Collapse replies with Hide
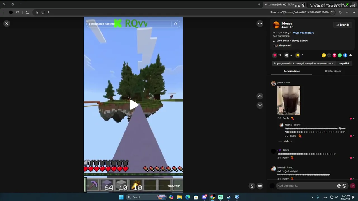This screenshot has width=358, height=201. click(x=288, y=142)
